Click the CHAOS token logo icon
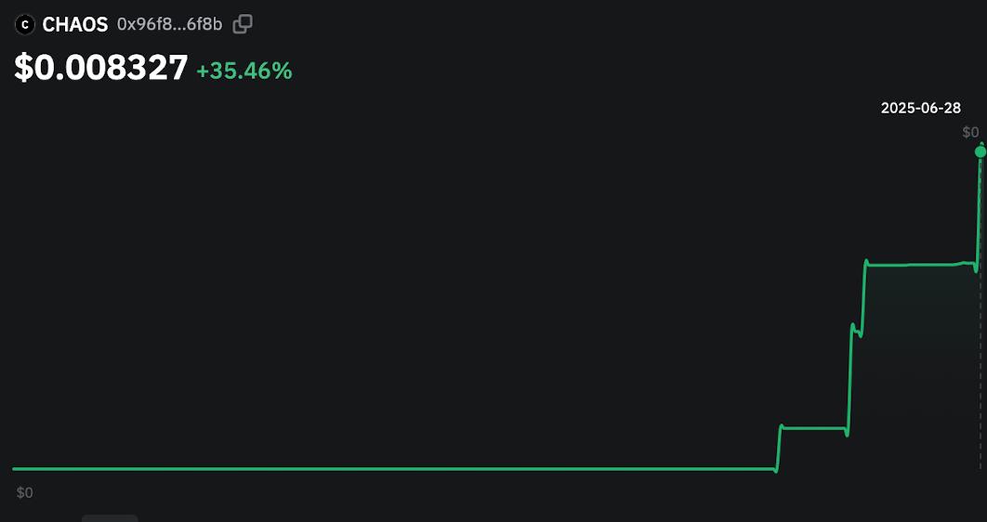 click(24, 25)
